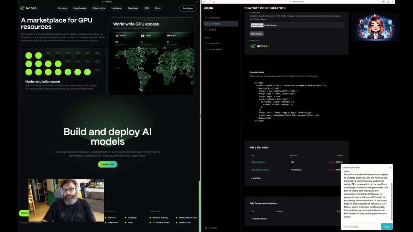This screenshot has width=413, height=232.
Task: Click the current NodeAI project icon
Action: click(x=259, y=46)
